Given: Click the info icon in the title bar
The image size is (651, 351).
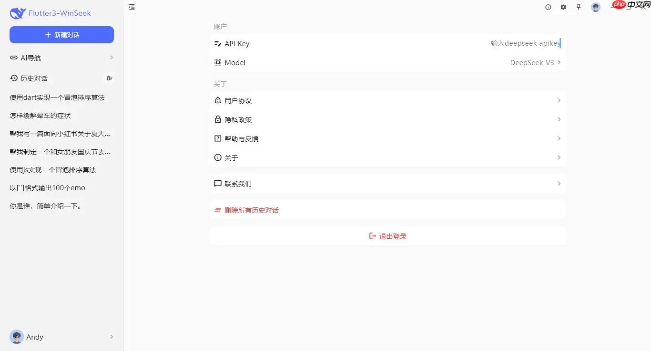Looking at the screenshot, I should 548,7.
